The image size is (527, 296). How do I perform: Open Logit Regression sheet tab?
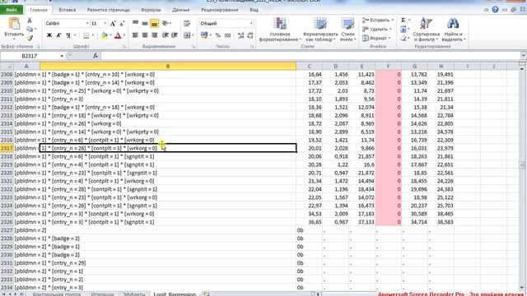click(175, 294)
